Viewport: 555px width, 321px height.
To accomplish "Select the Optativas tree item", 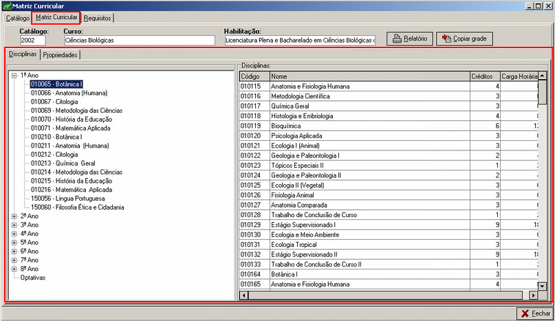I will coord(32,278).
